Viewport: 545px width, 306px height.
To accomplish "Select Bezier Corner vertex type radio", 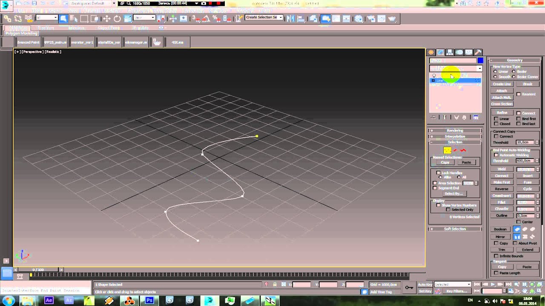I will click(514, 76).
